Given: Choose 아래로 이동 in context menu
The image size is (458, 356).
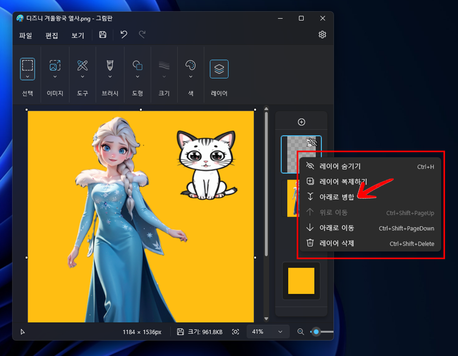Looking at the screenshot, I should pyautogui.click(x=370, y=228).
